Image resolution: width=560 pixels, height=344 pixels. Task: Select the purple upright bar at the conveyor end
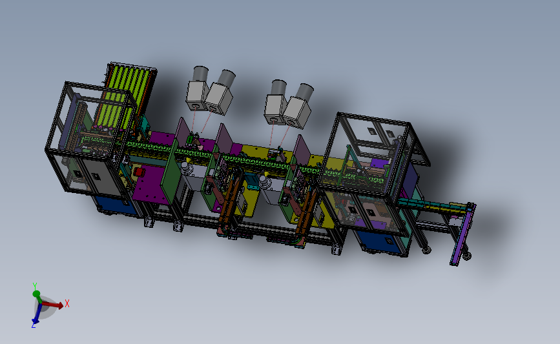[462, 234]
